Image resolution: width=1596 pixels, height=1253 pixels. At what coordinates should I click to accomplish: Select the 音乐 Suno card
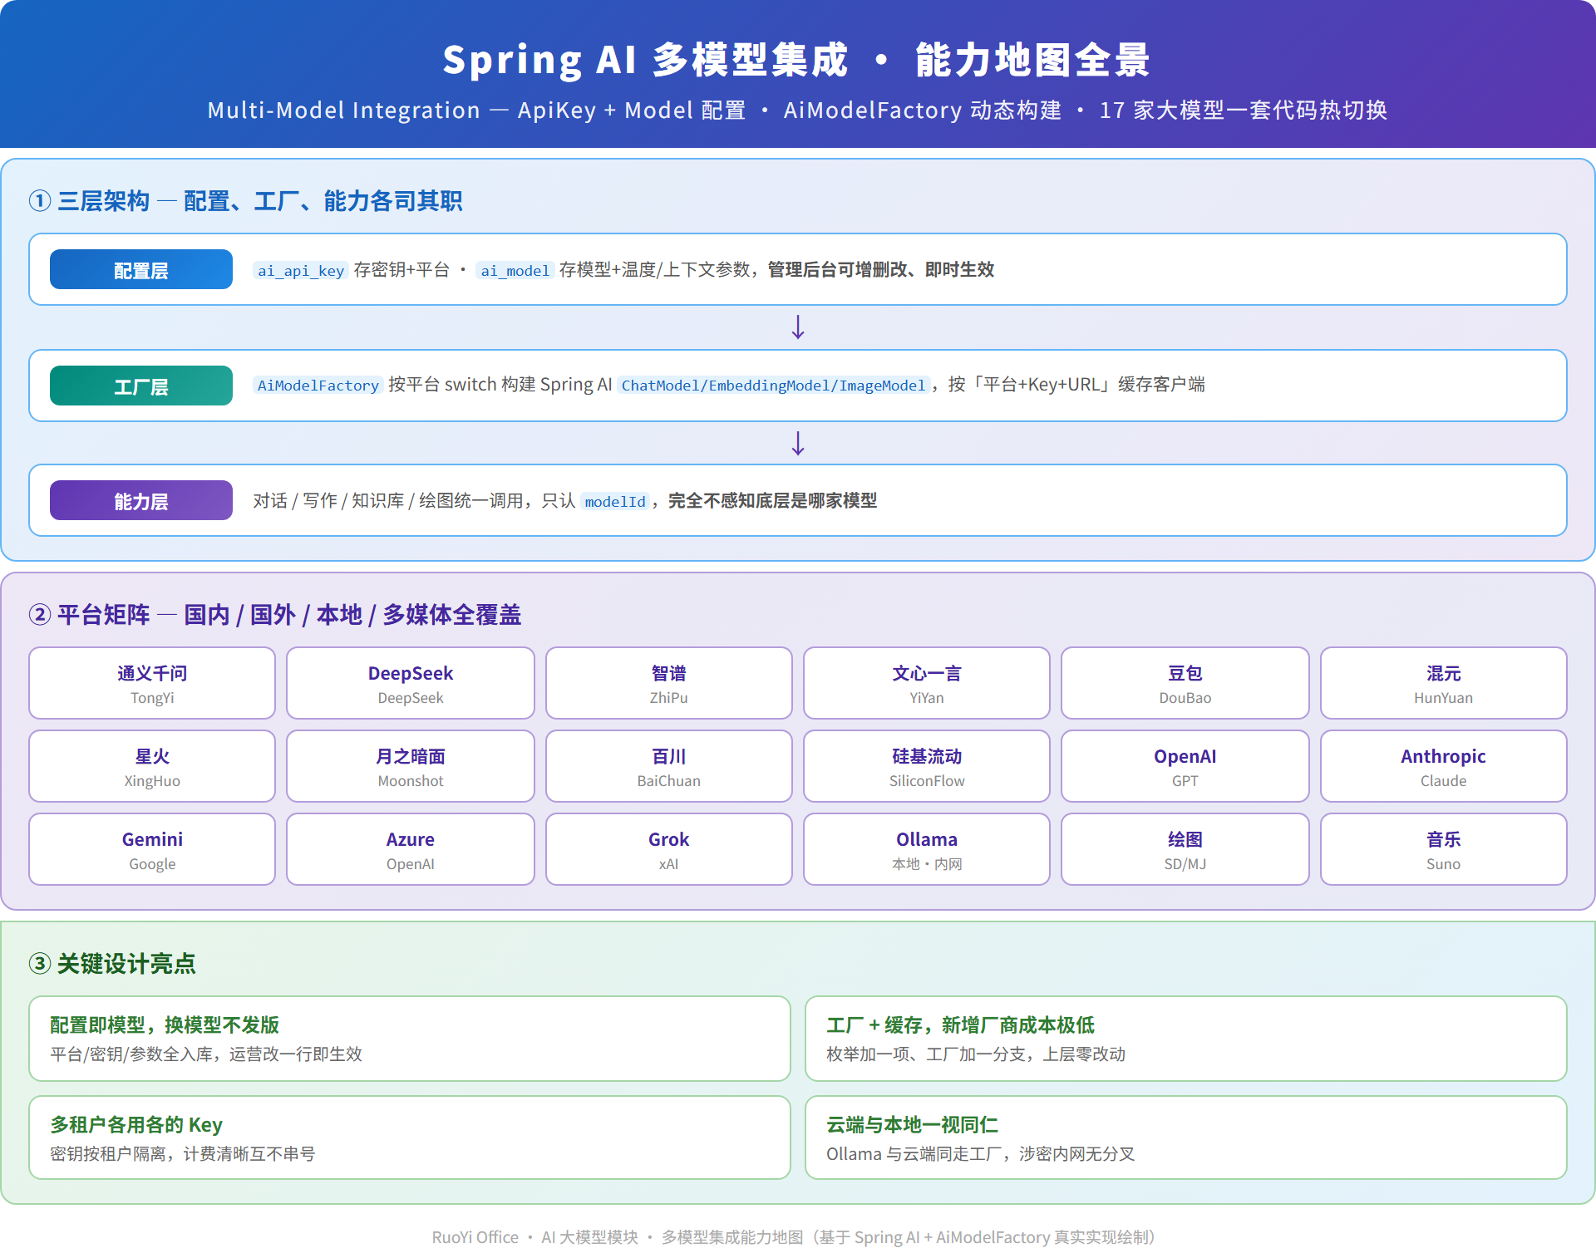tap(1444, 849)
